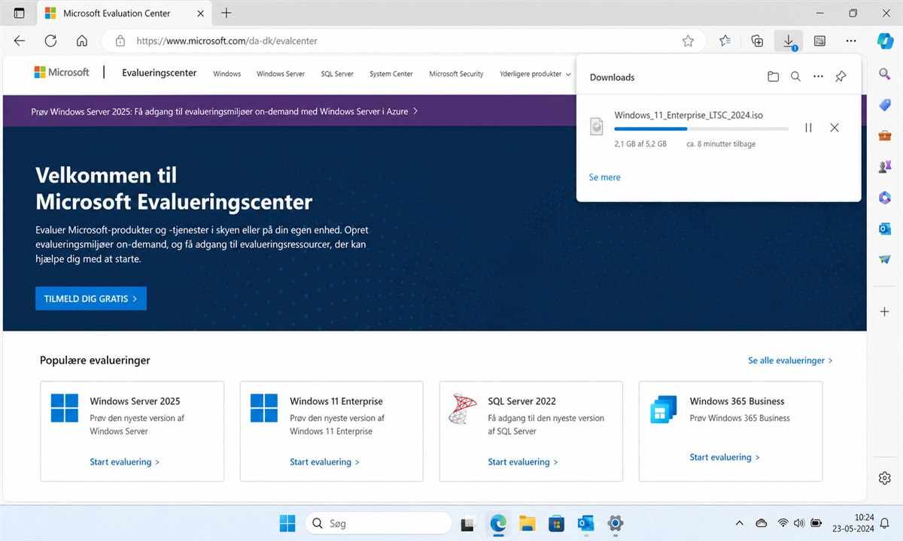Select the Microsoft Evaluation Center tab

tap(123, 14)
